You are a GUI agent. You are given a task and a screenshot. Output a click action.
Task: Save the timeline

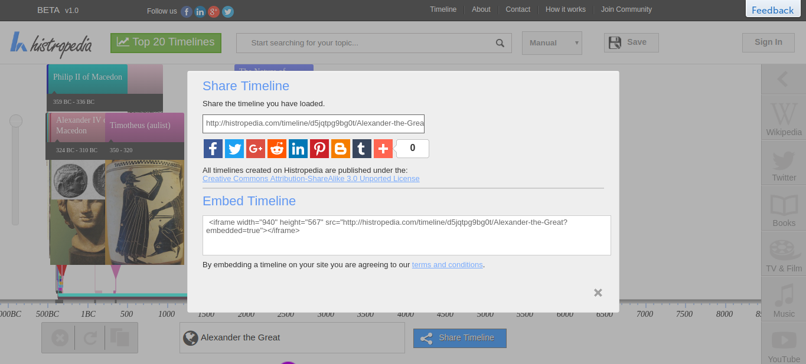[x=631, y=42]
